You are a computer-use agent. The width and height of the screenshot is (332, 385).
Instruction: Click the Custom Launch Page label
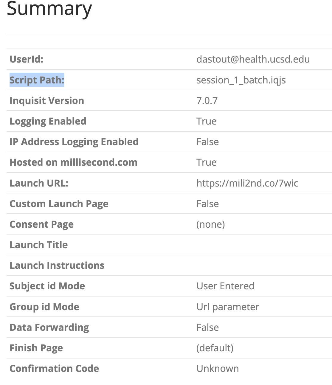click(59, 204)
